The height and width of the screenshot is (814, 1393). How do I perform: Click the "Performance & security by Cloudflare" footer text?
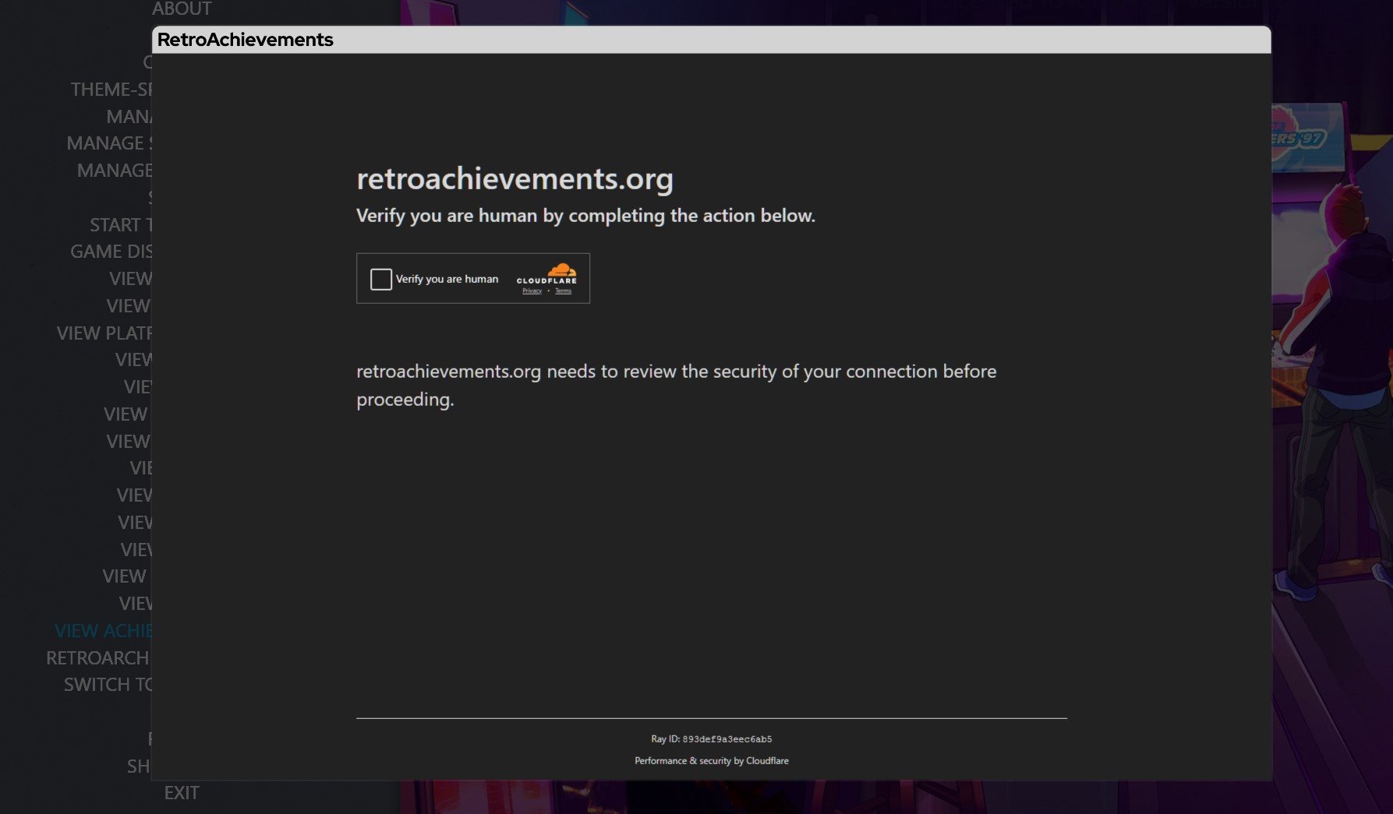(711, 761)
